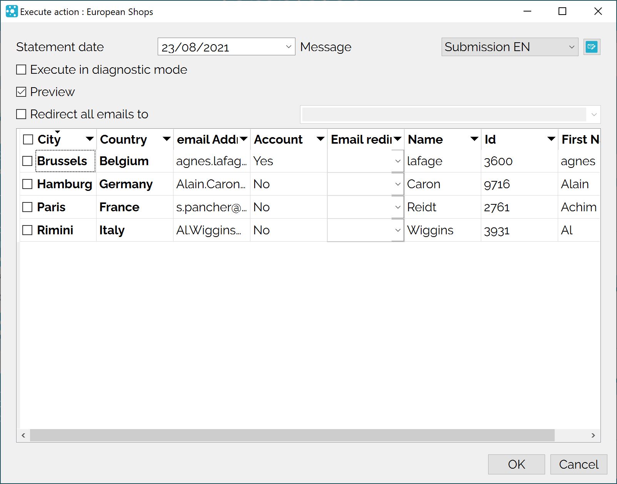Click the agnes.lafag... email cell
The height and width of the screenshot is (484, 617).
tap(212, 161)
